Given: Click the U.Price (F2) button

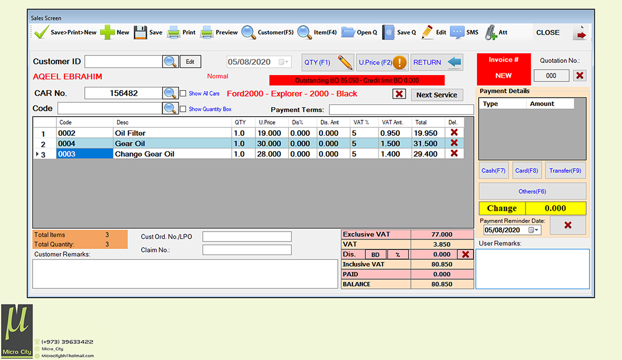Looking at the screenshot, I should coord(382,62).
